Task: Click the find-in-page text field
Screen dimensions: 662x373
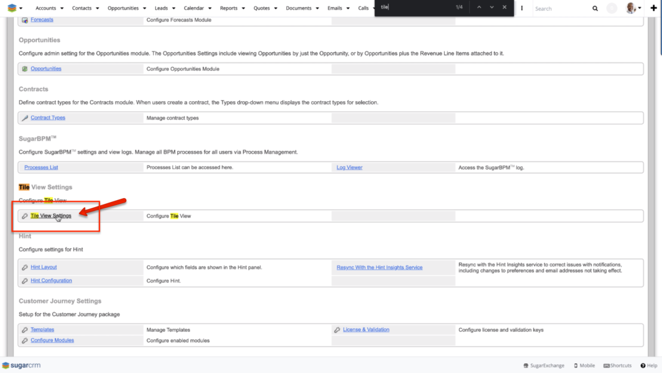Action: click(415, 7)
